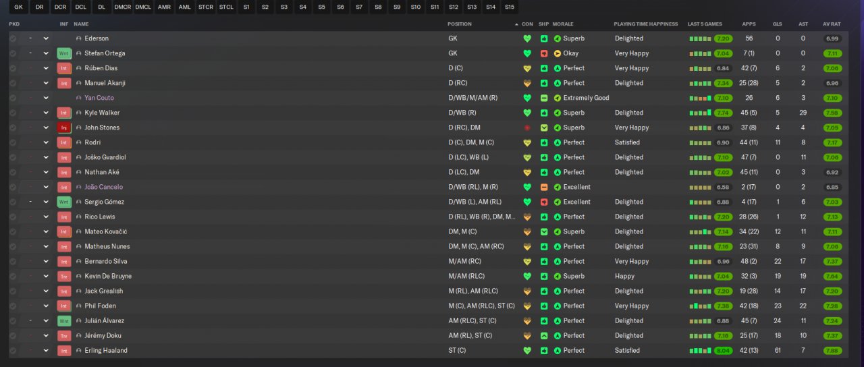Toggle the picked checkmark for Mateo Kovačić
864x367 pixels.
[x=13, y=231]
